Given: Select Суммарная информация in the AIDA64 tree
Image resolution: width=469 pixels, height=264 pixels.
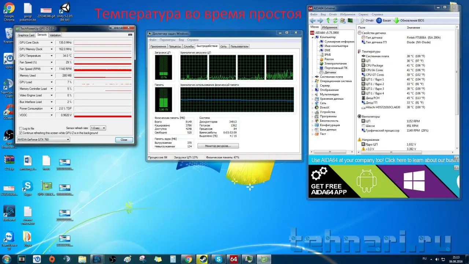Looking at the screenshot, I should click(336, 41).
